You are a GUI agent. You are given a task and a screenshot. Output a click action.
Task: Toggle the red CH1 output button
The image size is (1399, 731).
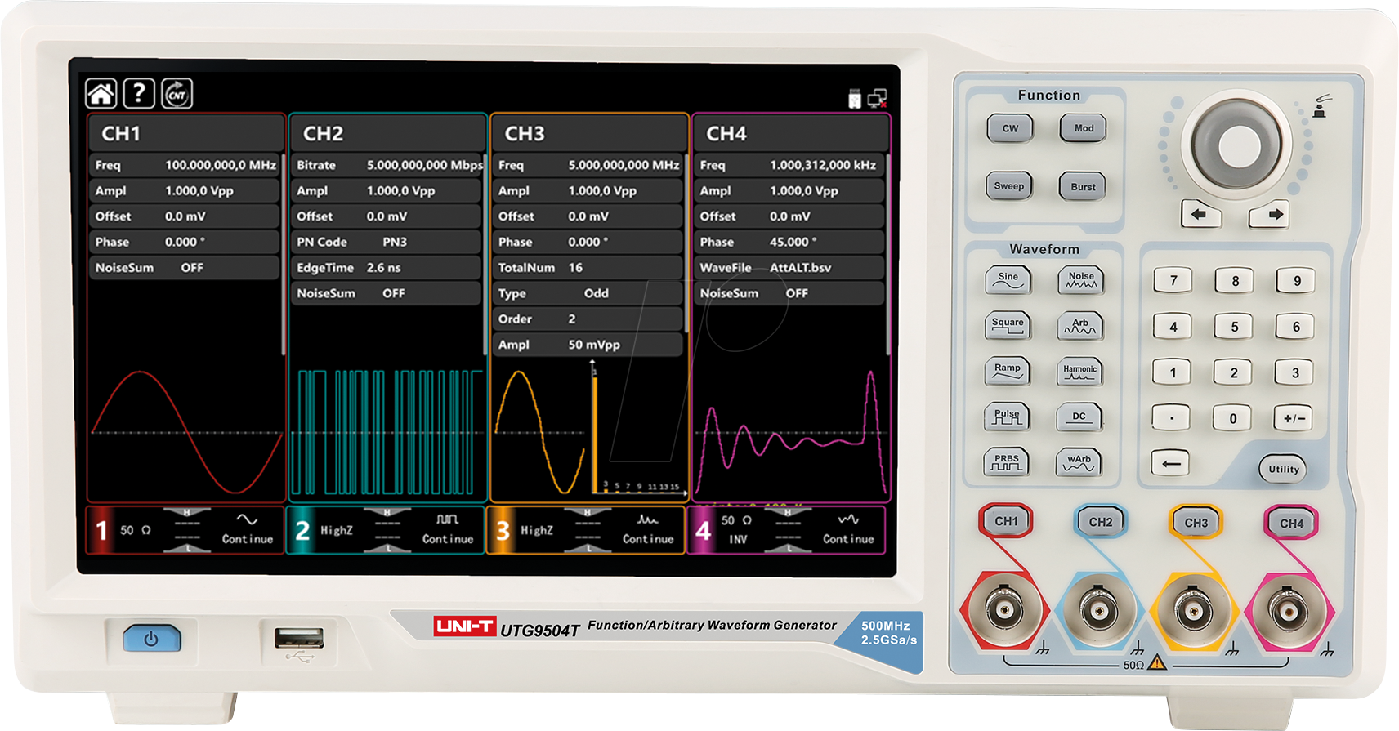click(1006, 521)
